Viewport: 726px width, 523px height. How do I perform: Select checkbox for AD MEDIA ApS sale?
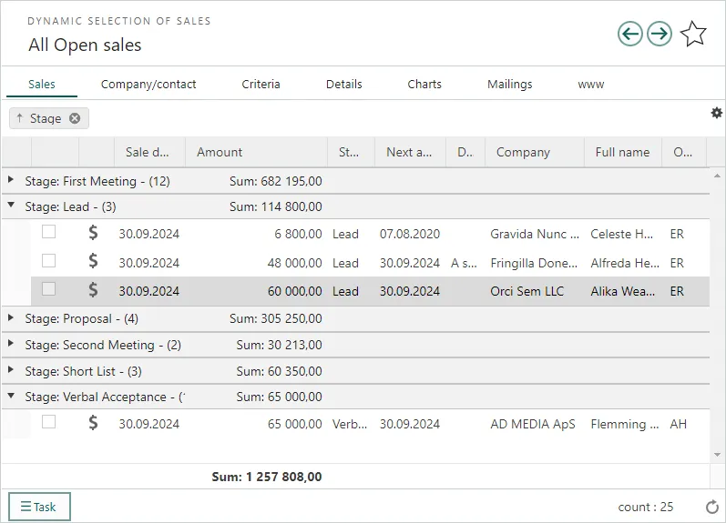tap(49, 422)
